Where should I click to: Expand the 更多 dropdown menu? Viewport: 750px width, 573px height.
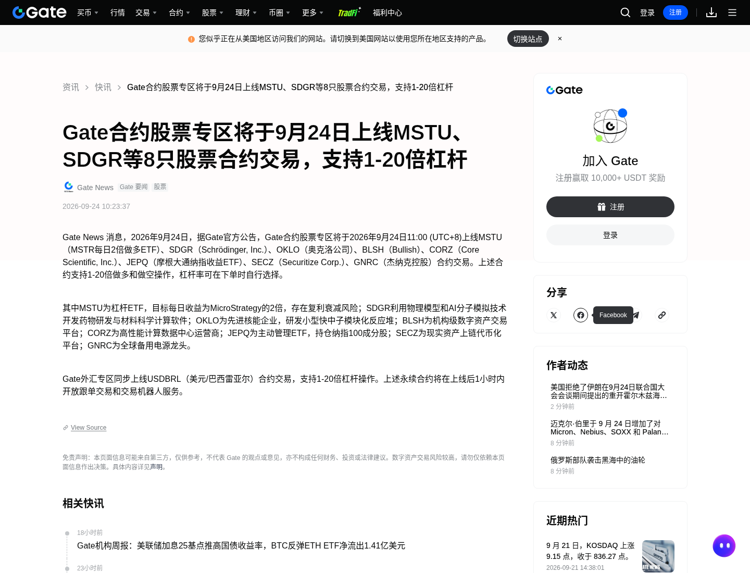click(312, 13)
